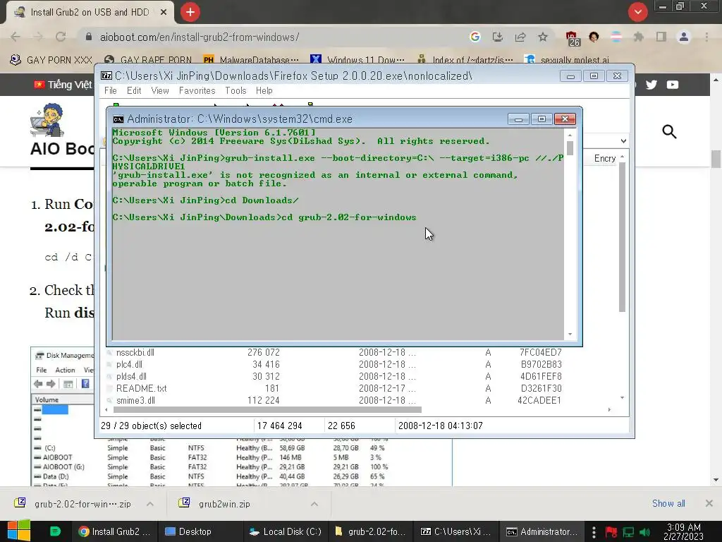Open the Windows Start button
This screenshot has height=542, width=722.
point(19,531)
